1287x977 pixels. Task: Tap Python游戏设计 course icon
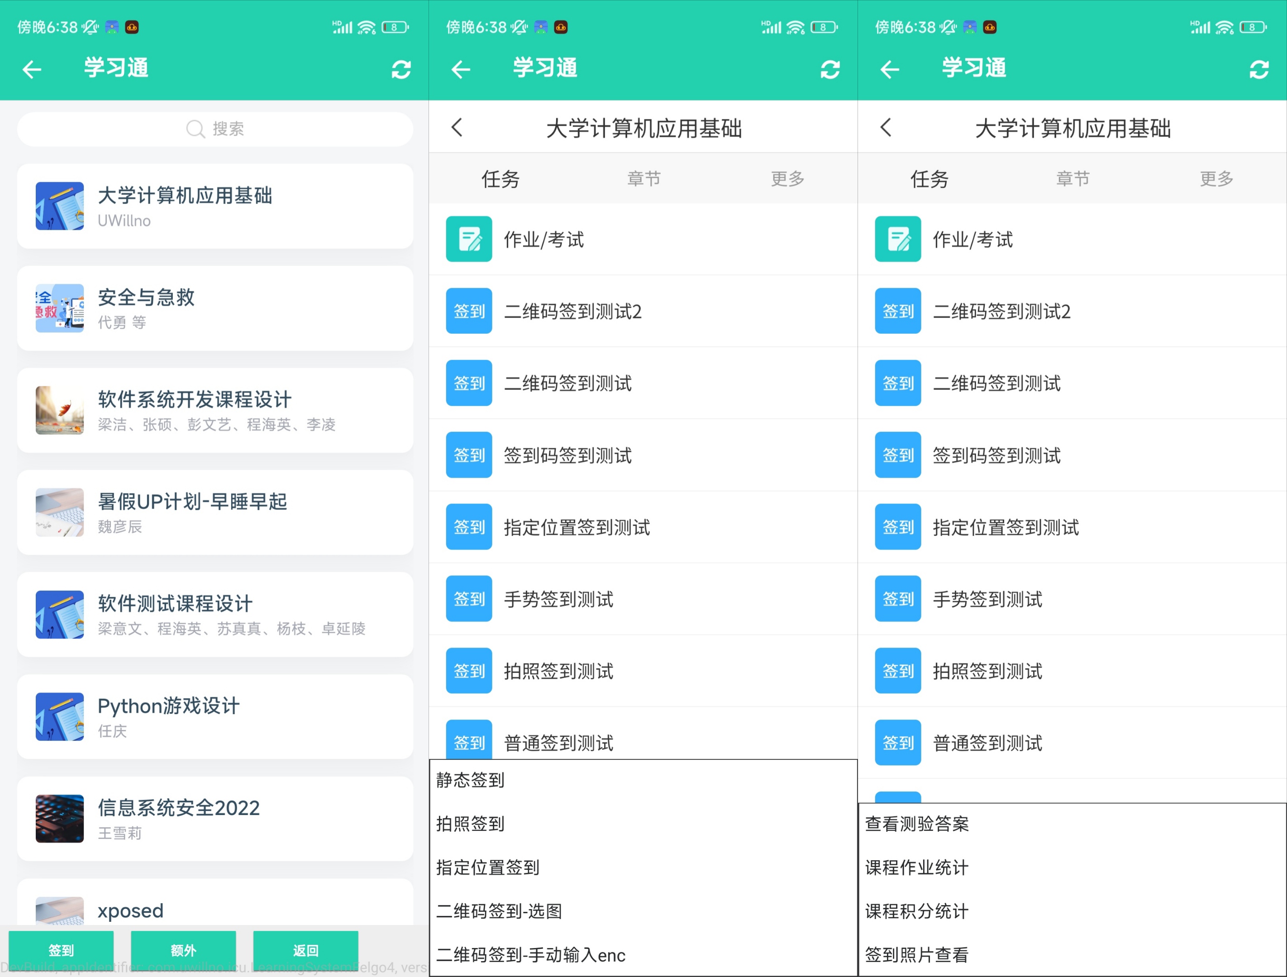pyautogui.click(x=59, y=716)
